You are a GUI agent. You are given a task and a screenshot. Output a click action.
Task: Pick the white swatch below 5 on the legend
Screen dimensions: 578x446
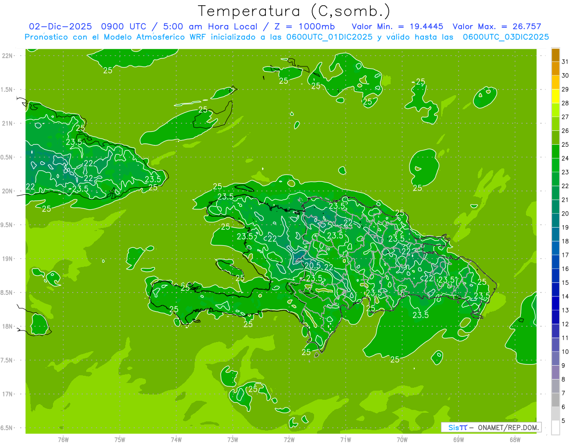click(555, 427)
